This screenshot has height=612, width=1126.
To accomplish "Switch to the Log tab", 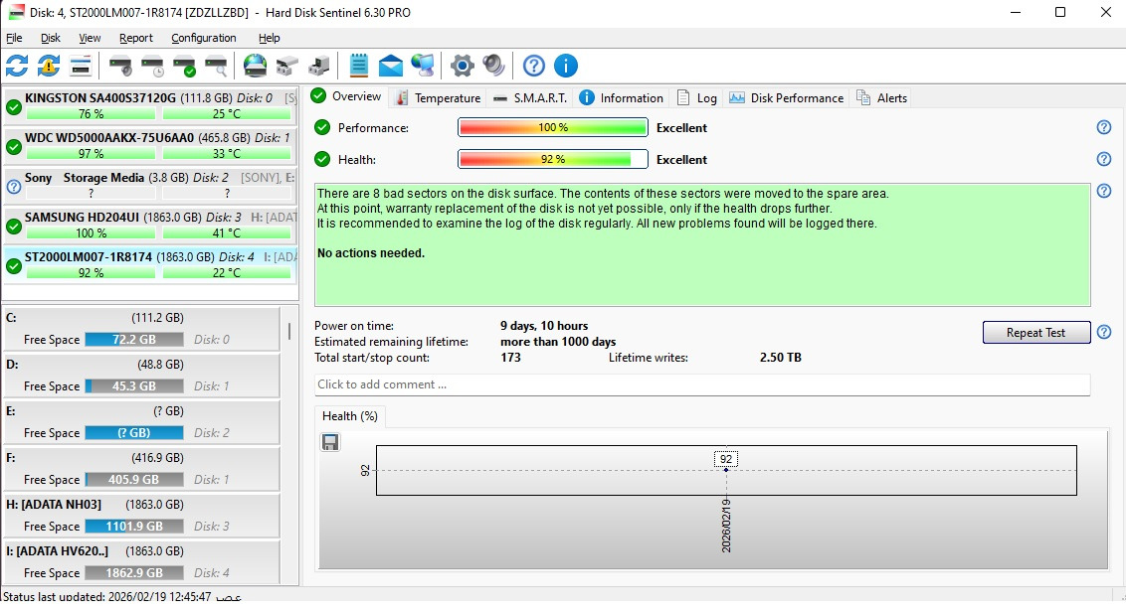I will pos(697,98).
